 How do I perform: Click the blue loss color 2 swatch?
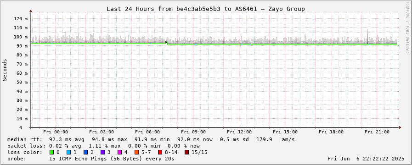[x=85, y=152]
